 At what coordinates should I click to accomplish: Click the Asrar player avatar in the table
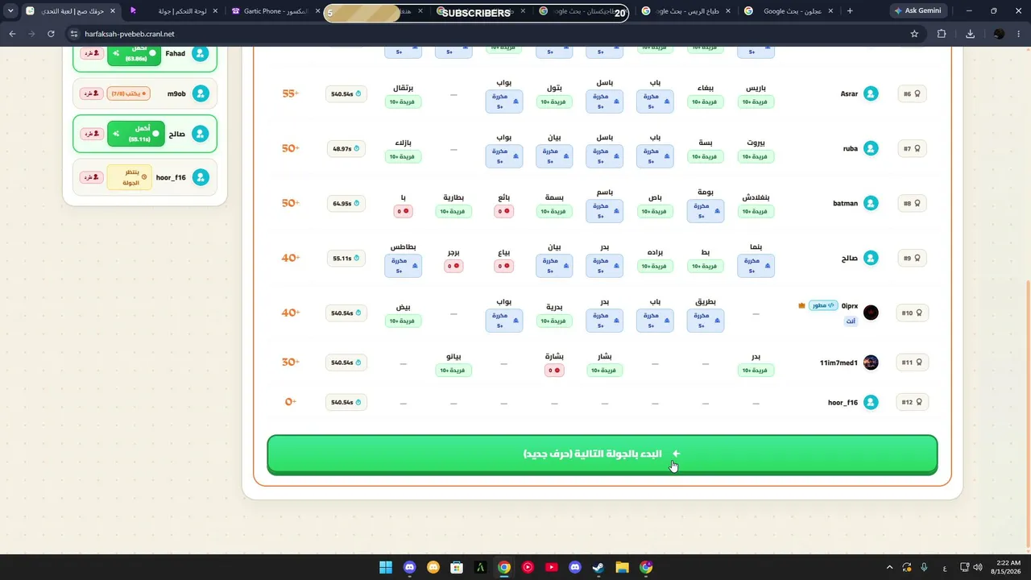pyautogui.click(x=871, y=93)
